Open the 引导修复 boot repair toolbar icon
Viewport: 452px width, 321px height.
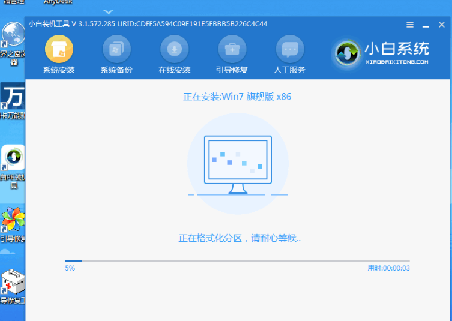[232, 49]
